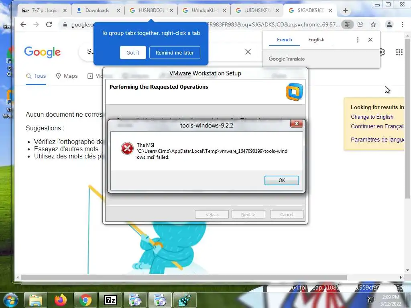The height and width of the screenshot is (308, 411).
Task: Click the vertical scrollbar of the Chrome page
Action: click(407, 118)
